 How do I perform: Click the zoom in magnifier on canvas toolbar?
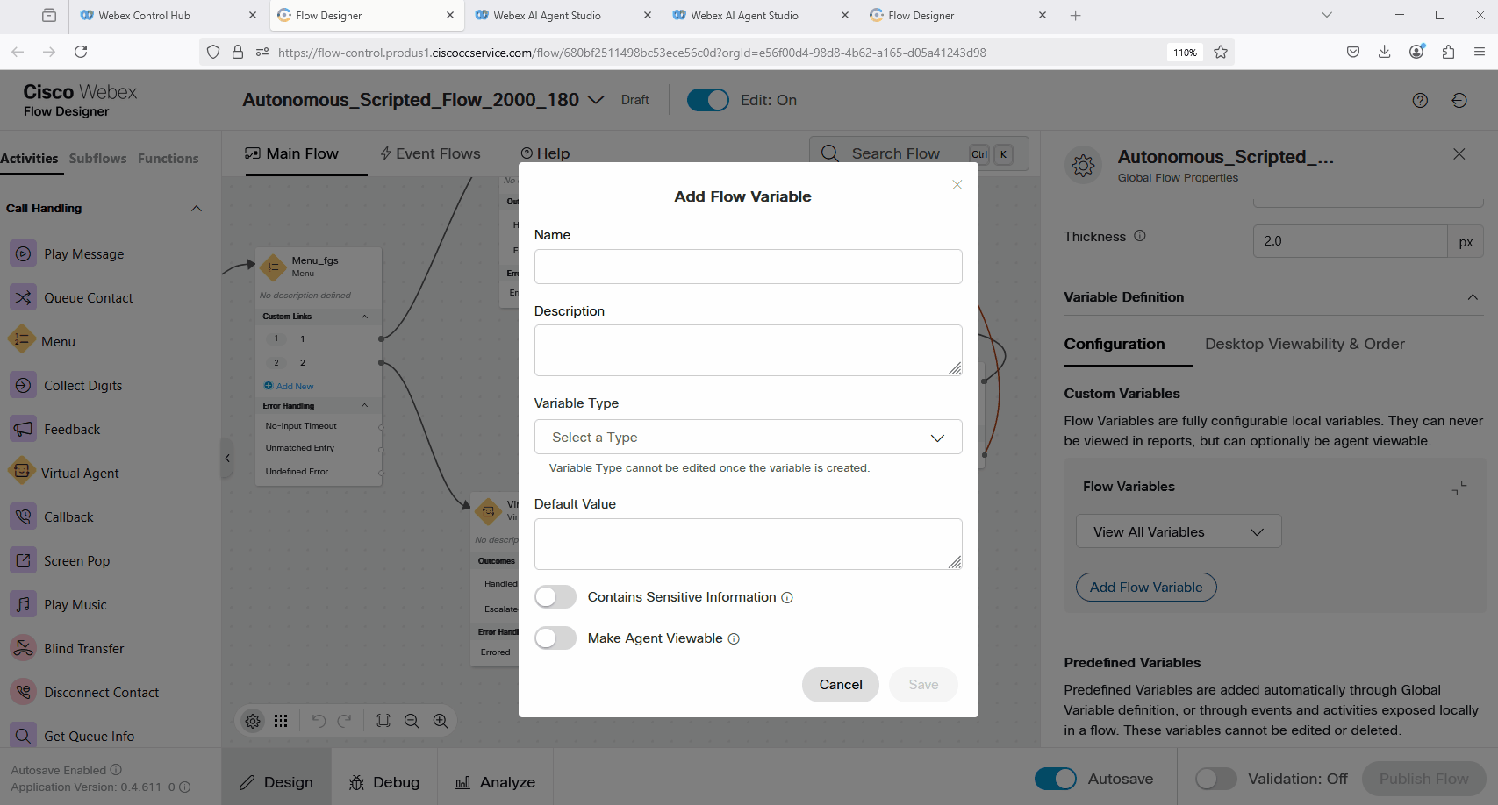pos(441,721)
